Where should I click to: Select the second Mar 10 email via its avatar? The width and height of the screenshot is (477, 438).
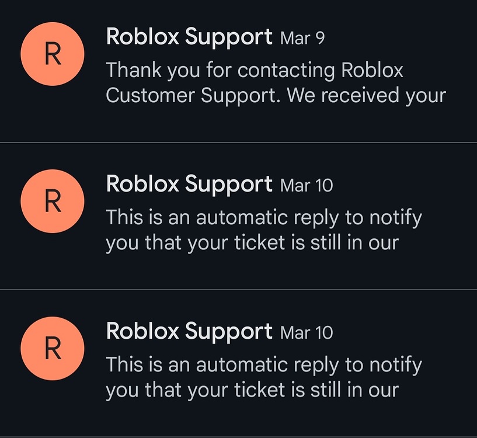pyautogui.click(x=52, y=349)
